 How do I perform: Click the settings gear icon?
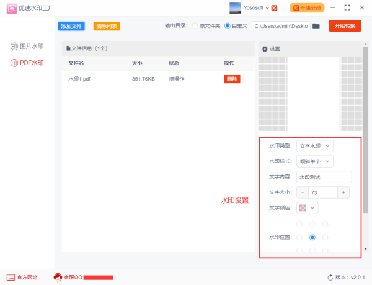(265, 48)
